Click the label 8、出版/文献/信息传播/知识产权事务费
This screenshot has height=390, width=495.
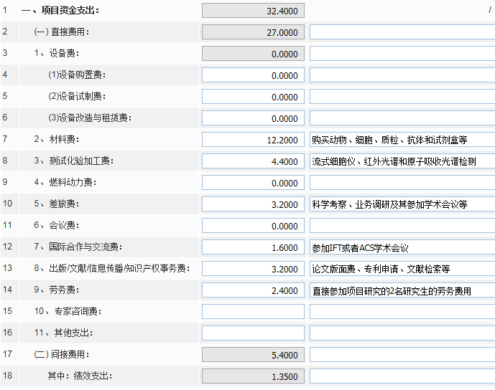tap(112, 268)
